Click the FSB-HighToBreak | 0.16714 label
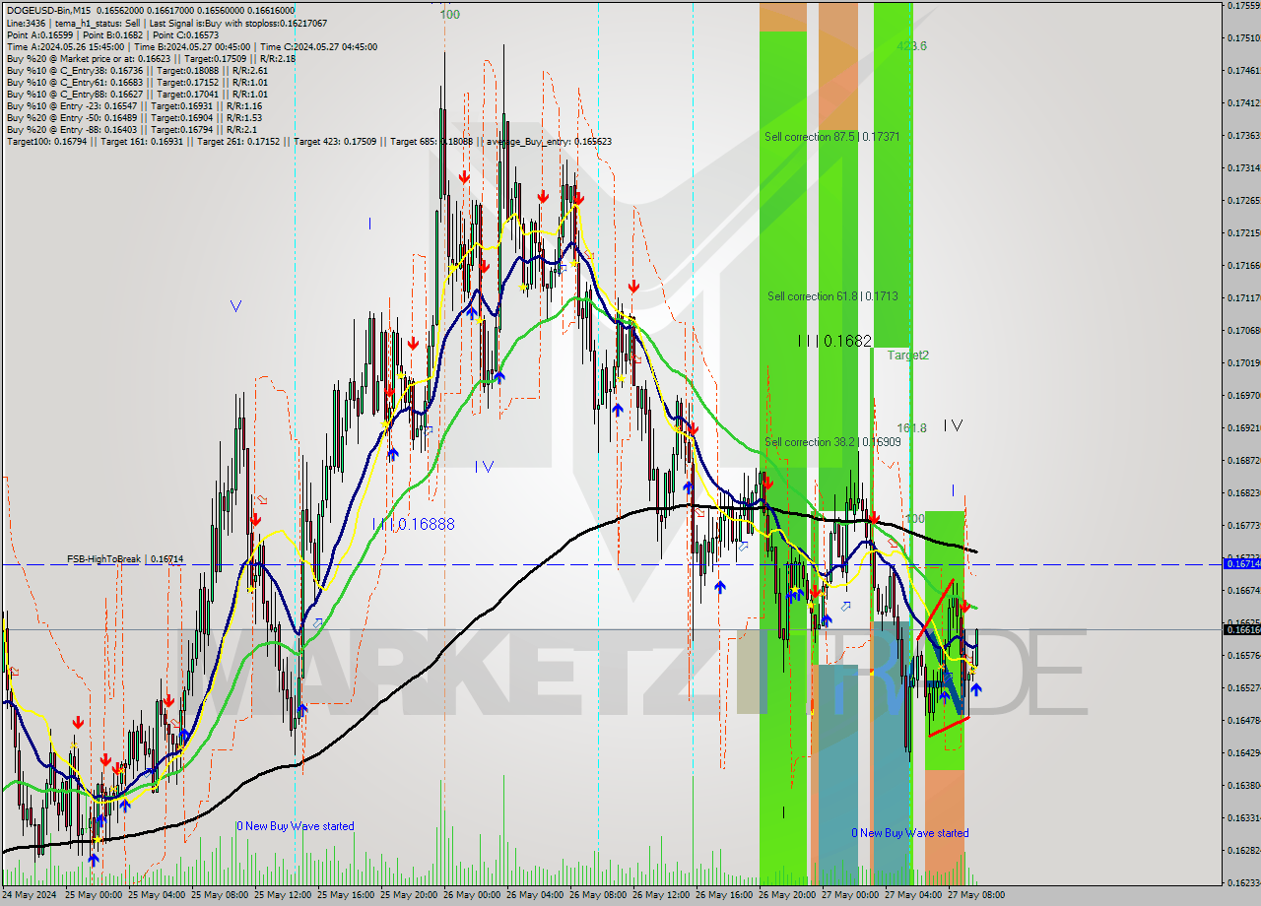This screenshot has width=1261, height=906. (x=125, y=558)
